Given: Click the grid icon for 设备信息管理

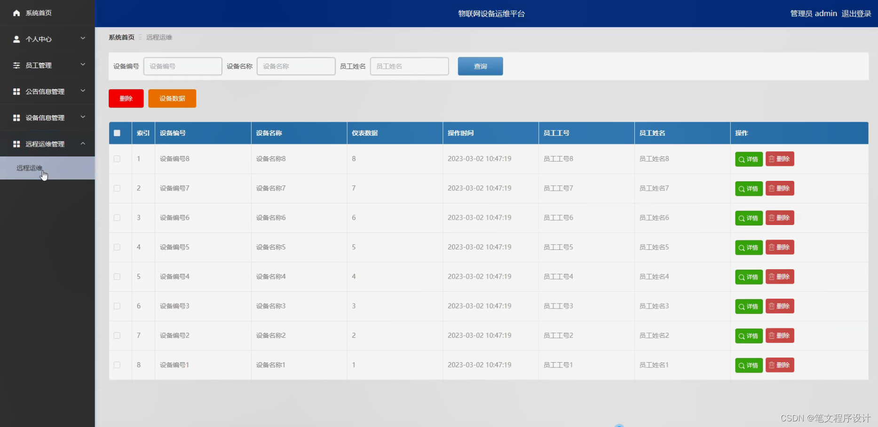Looking at the screenshot, I should tap(16, 118).
